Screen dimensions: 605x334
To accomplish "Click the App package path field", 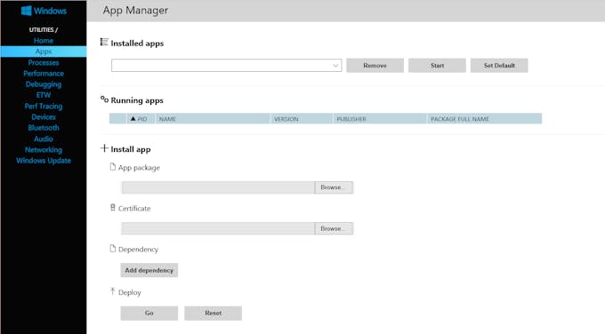I will point(218,187).
